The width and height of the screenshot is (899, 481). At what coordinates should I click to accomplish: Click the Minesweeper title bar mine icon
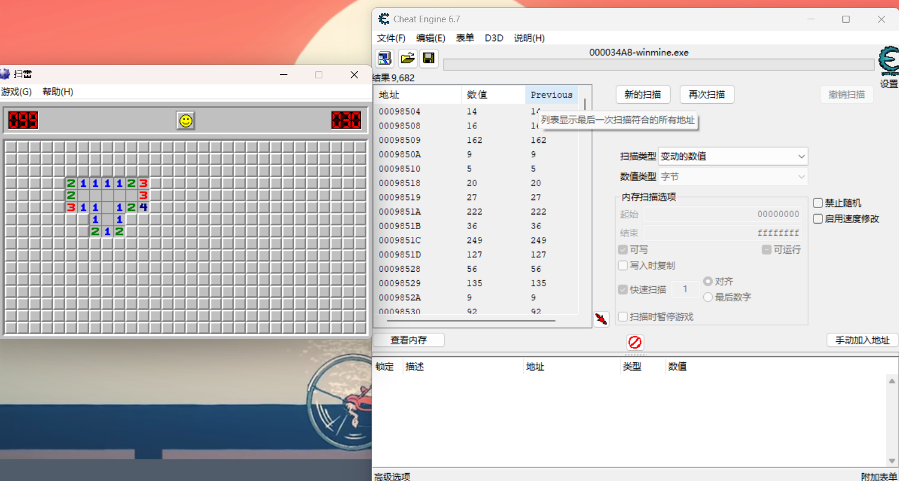tap(5, 74)
